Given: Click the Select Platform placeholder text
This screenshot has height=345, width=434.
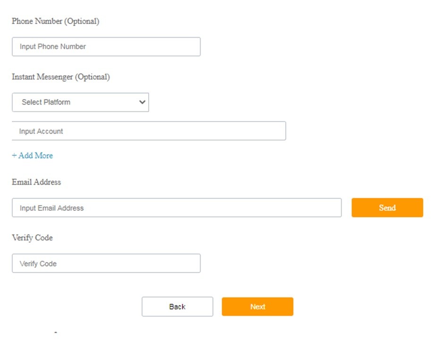Looking at the screenshot, I should [46, 102].
